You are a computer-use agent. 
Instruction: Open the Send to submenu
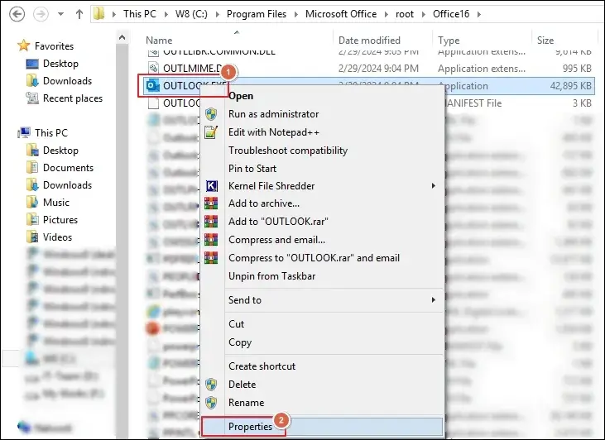coord(323,299)
